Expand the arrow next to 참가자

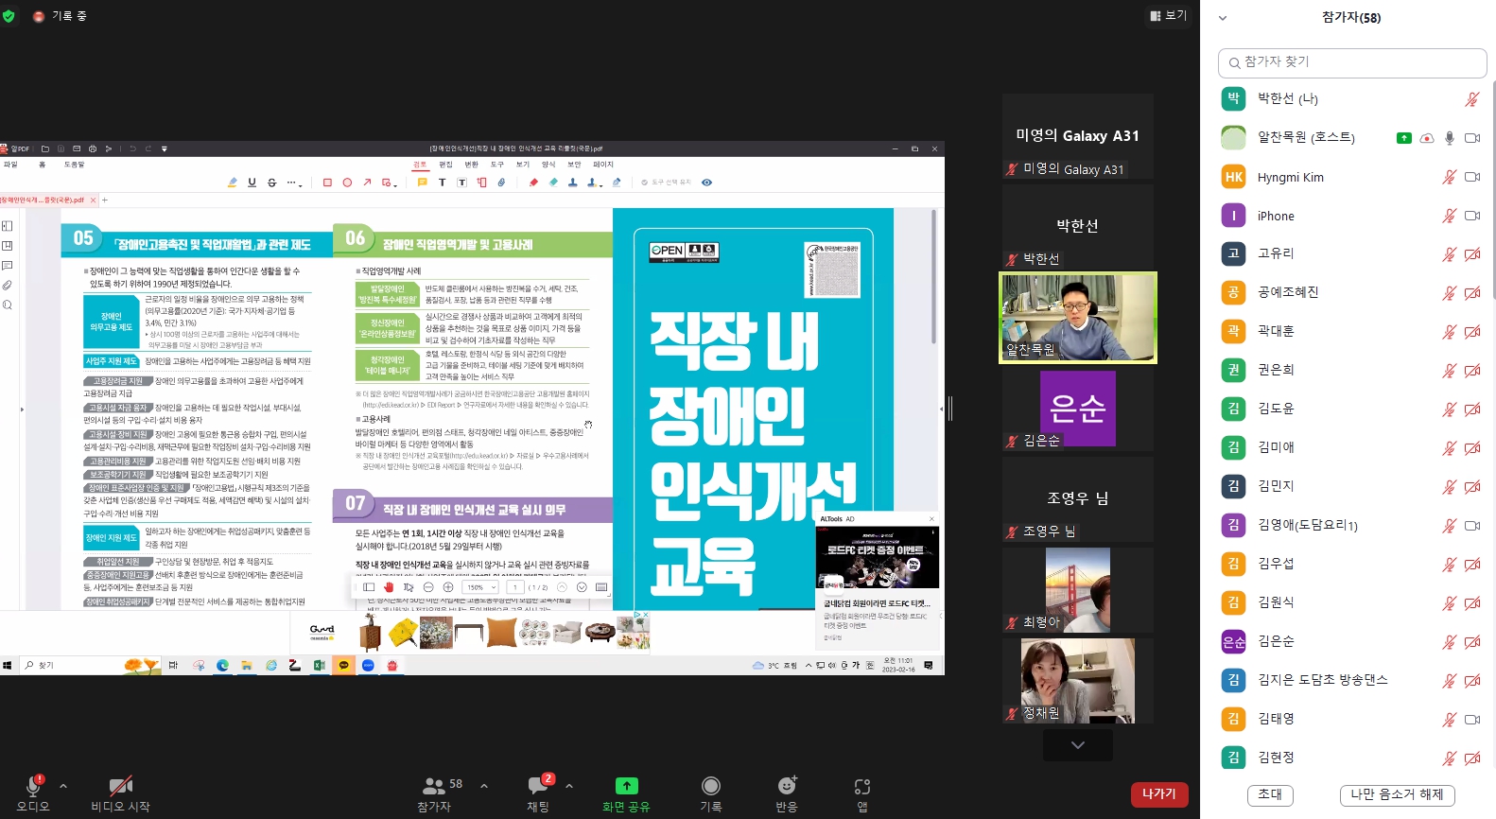[484, 786]
